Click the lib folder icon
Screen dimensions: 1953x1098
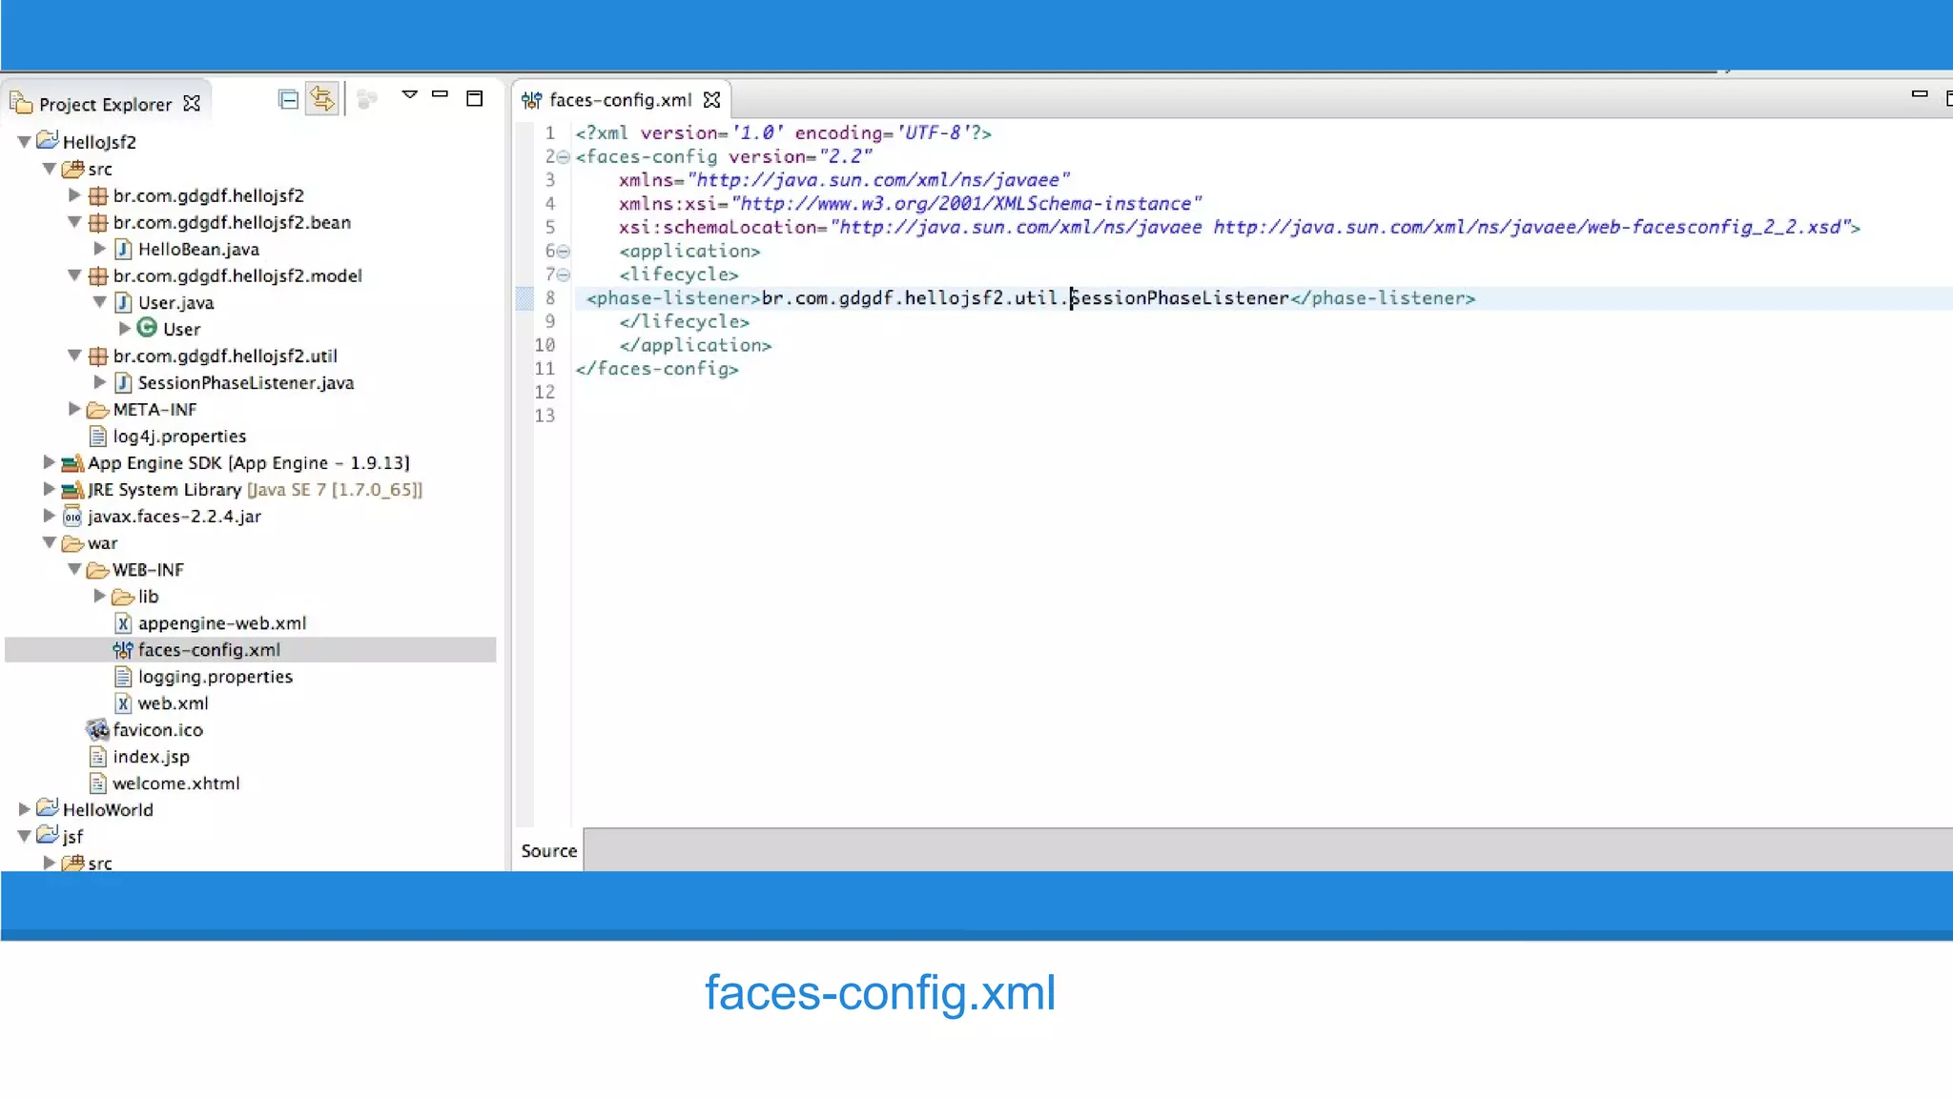pyautogui.click(x=123, y=597)
